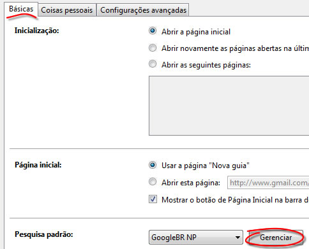Click the default search dropdown arrow
Viewport: 309px width, 249px height.
(x=237, y=238)
